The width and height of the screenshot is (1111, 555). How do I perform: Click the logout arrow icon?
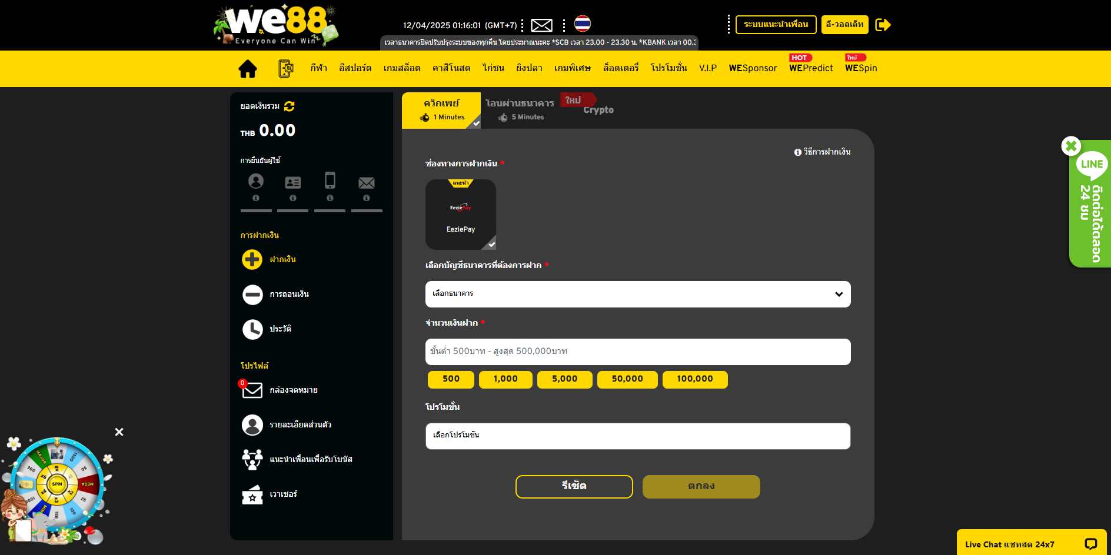tap(883, 25)
